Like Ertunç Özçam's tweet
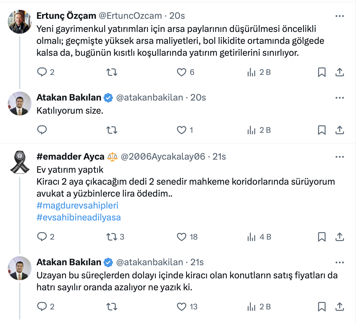The image size is (358, 324). tap(181, 72)
